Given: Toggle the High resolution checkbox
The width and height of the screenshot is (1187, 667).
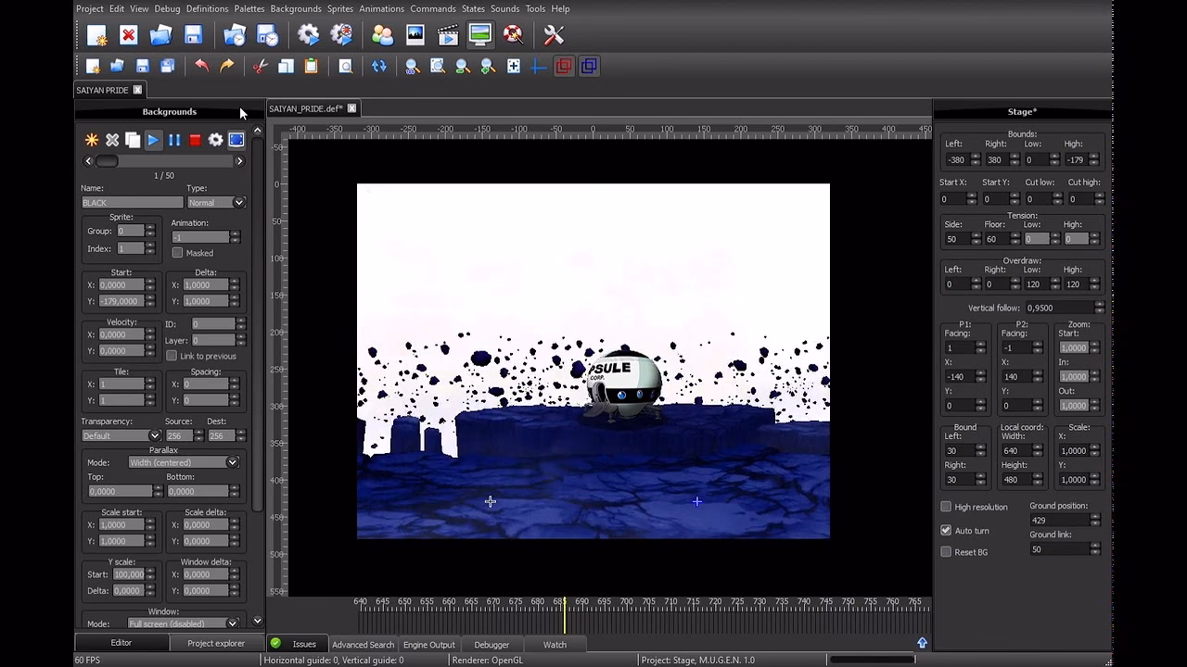Looking at the screenshot, I should click(946, 507).
